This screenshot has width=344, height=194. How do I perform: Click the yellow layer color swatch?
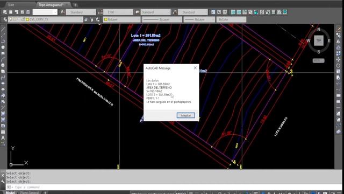click(27, 19)
